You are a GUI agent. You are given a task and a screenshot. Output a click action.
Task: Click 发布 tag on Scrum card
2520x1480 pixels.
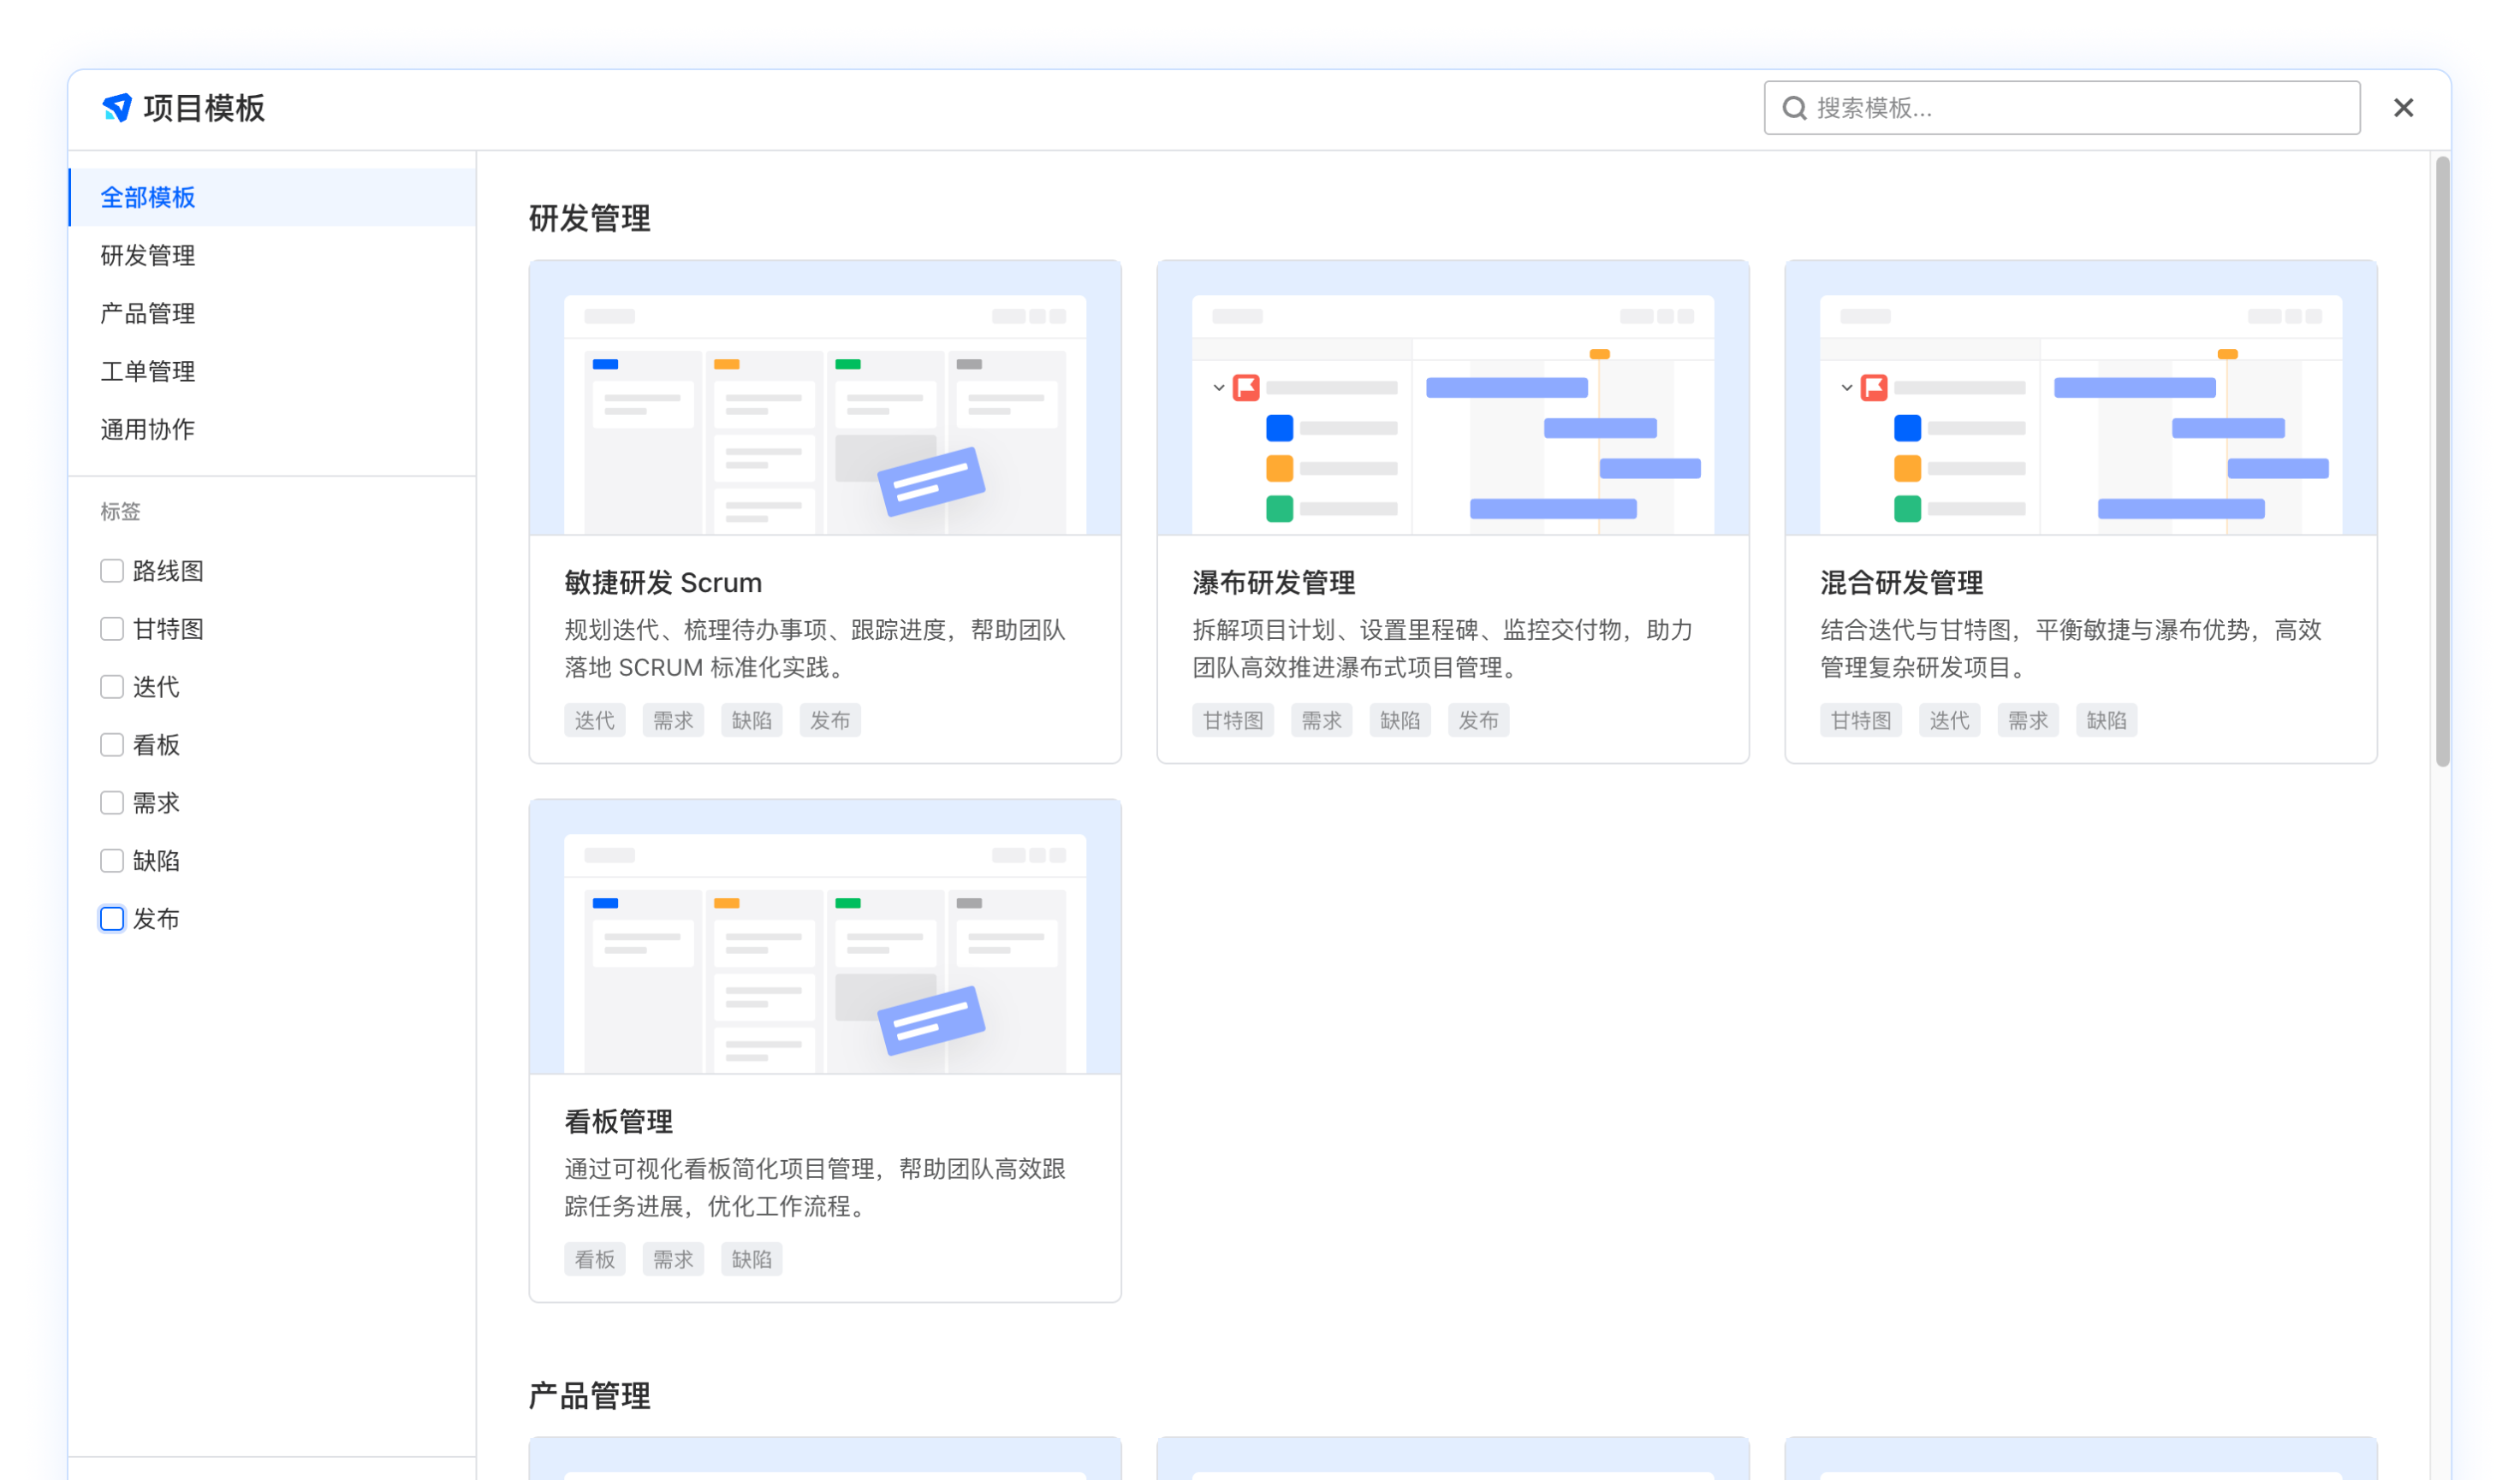tap(830, 720)
